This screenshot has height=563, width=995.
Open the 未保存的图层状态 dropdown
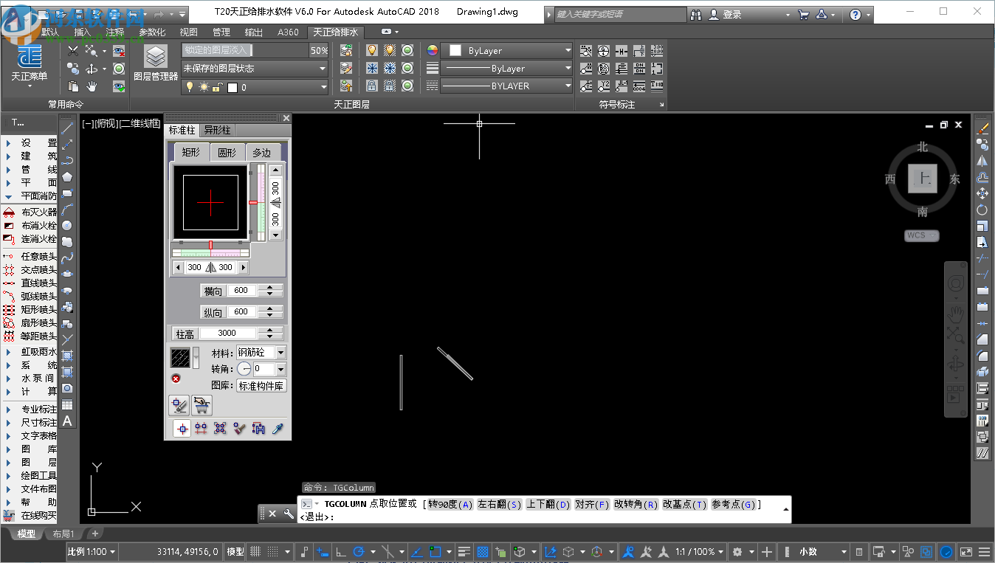(255, 68)
